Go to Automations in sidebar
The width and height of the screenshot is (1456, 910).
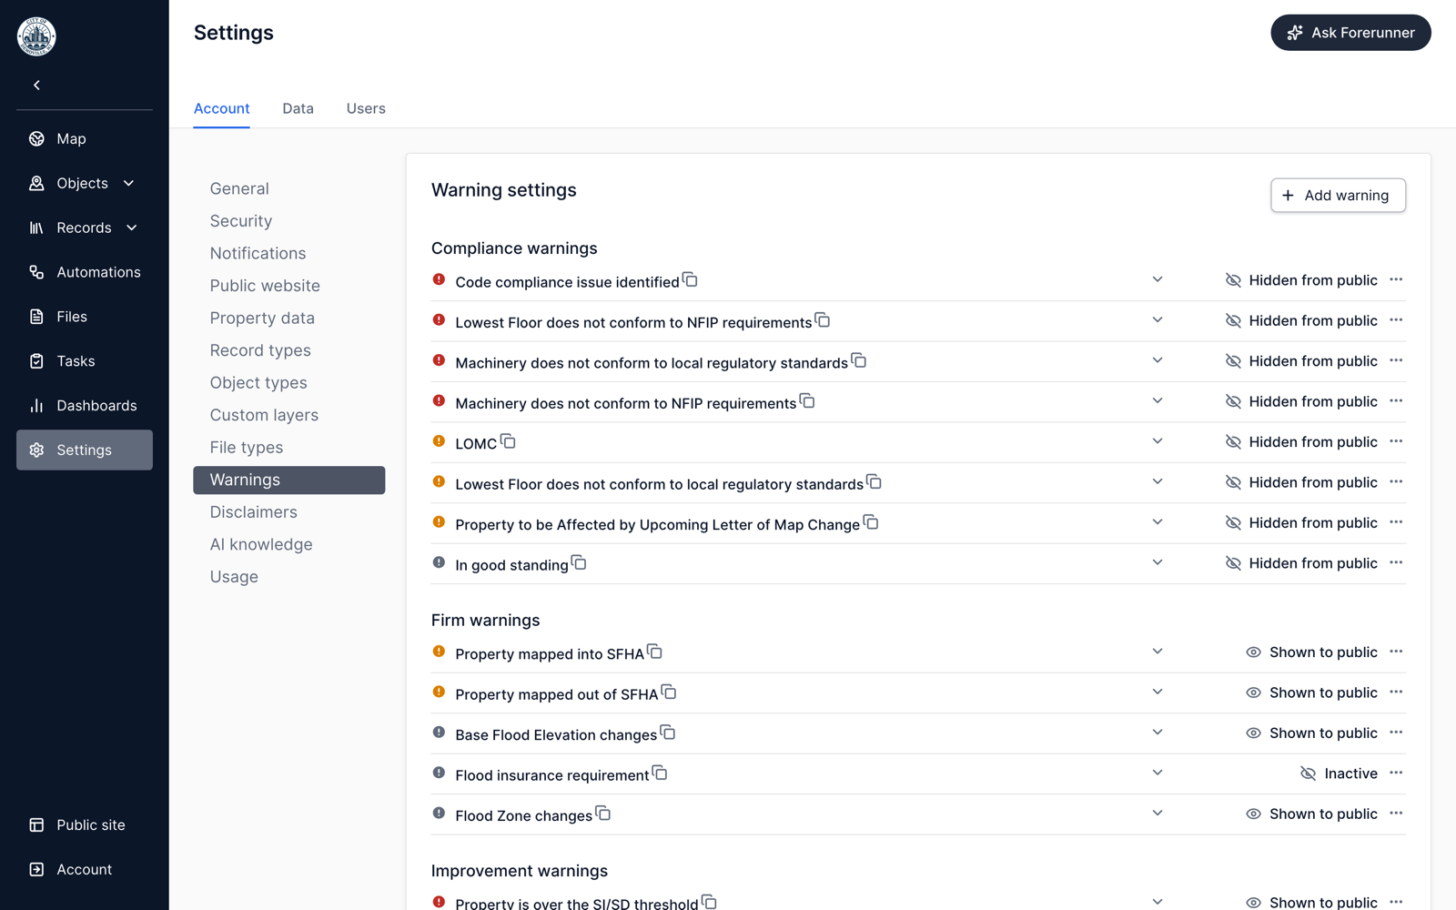pos(85,272)
